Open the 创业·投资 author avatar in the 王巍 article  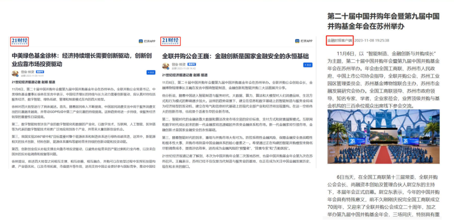click(x=166, y=66)
